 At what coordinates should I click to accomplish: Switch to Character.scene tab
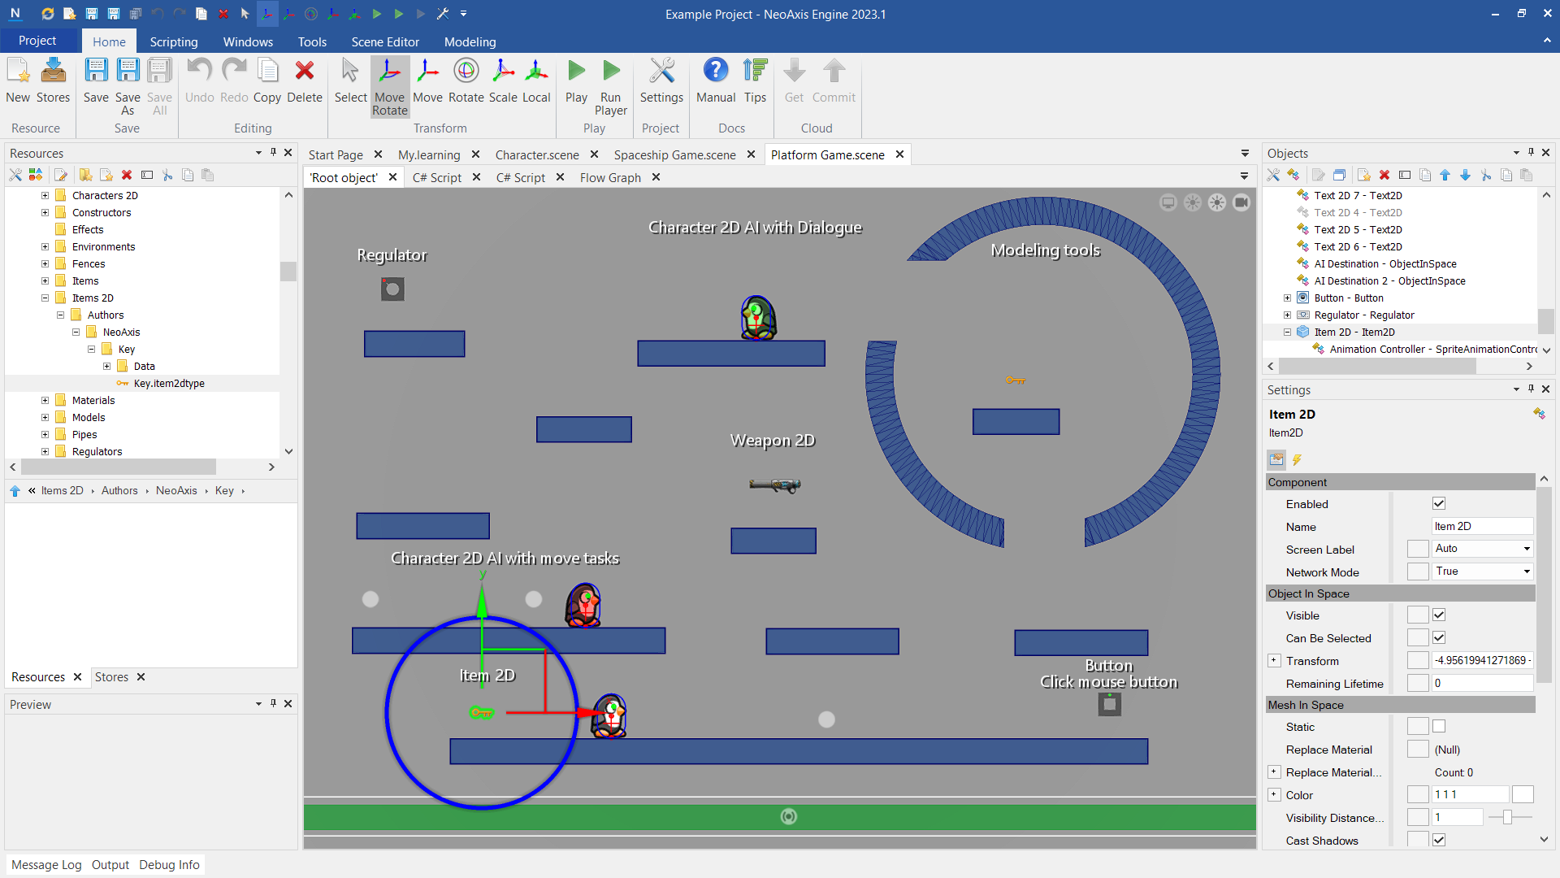[537, 154]
